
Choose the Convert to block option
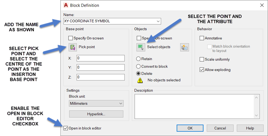(138, 66)
